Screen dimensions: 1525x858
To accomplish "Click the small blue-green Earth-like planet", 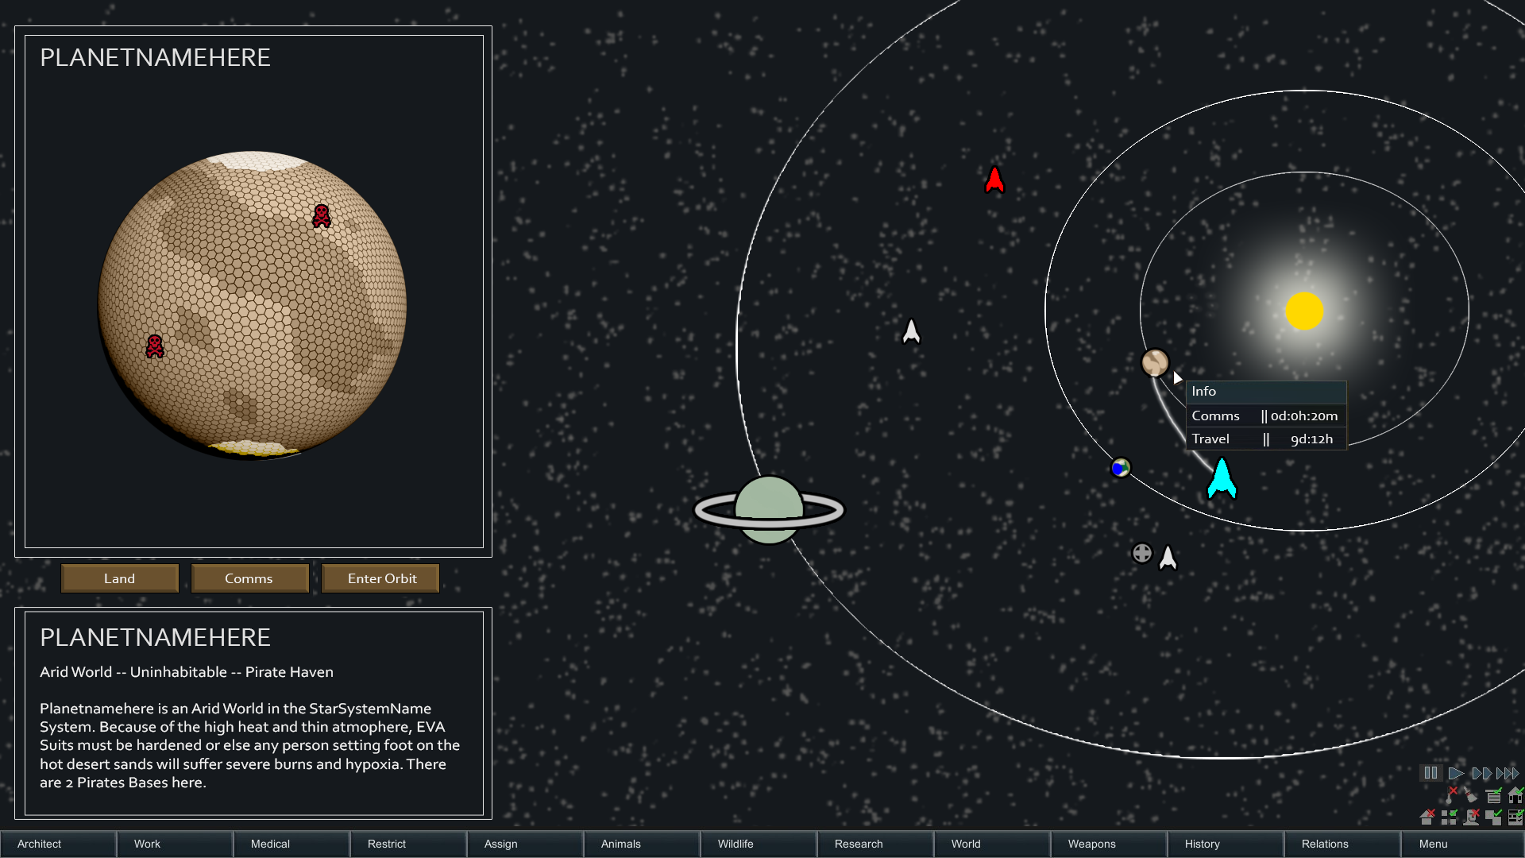I will (1120, 468).
